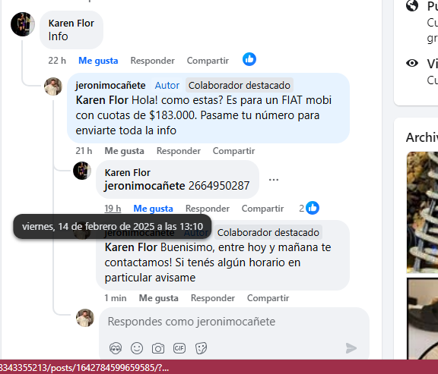This screenshot has height=374, width=438.
Task: Toggle Me gusta on the 2664950287 comment
Action: pos(153,209)
